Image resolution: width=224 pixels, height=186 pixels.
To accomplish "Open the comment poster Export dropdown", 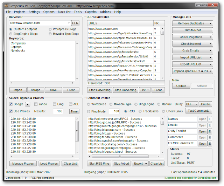I will click(x=140, y=164).
